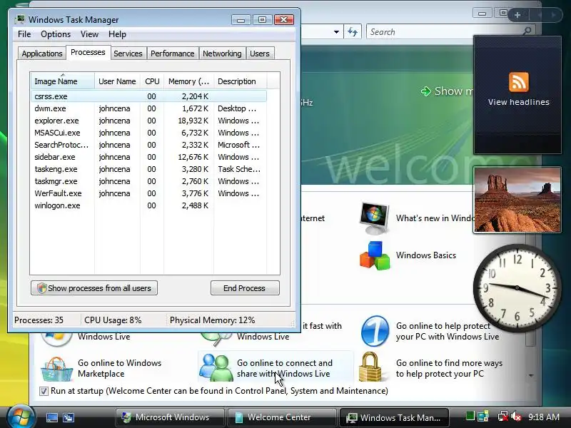
Task: Open the Options menu
Action: click(56, 34)
